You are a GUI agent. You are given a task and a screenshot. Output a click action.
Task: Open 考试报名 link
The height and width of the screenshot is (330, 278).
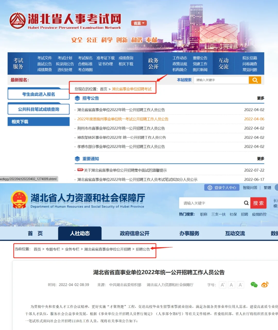(x=85, y=58)
